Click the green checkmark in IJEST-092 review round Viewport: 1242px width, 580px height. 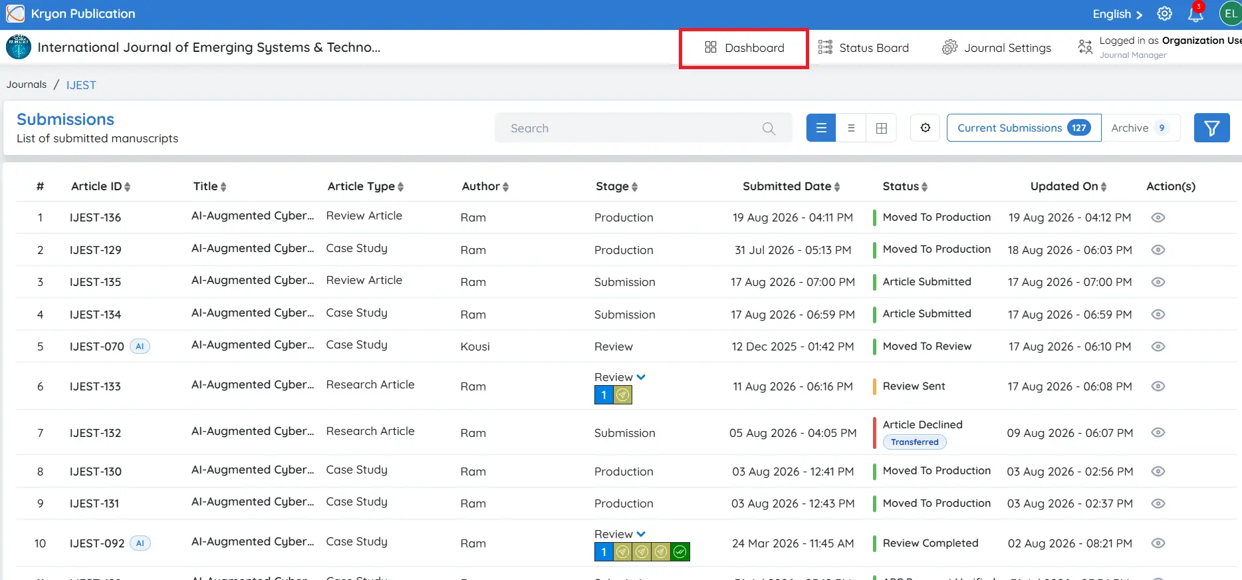tap(680, 552)
